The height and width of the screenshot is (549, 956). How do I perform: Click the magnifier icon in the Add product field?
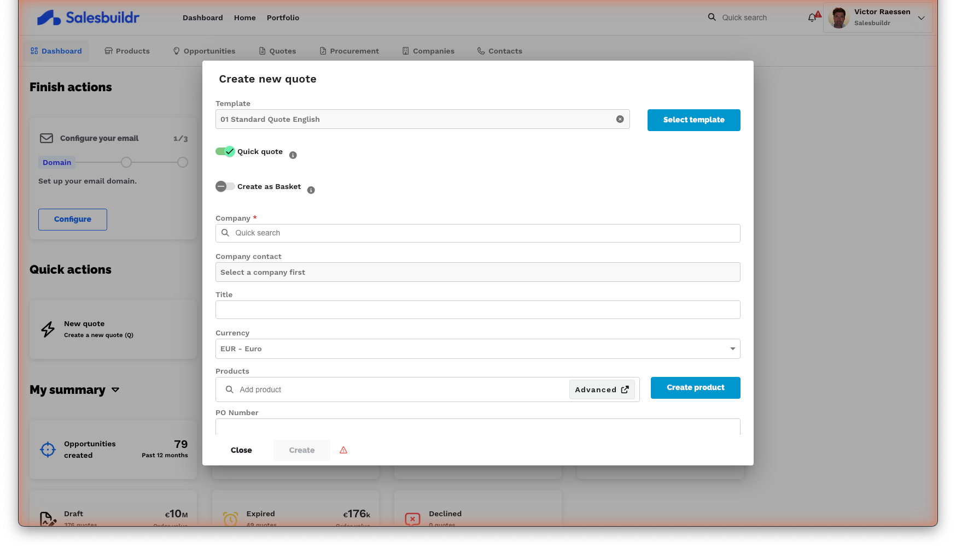tap(230, 389)
